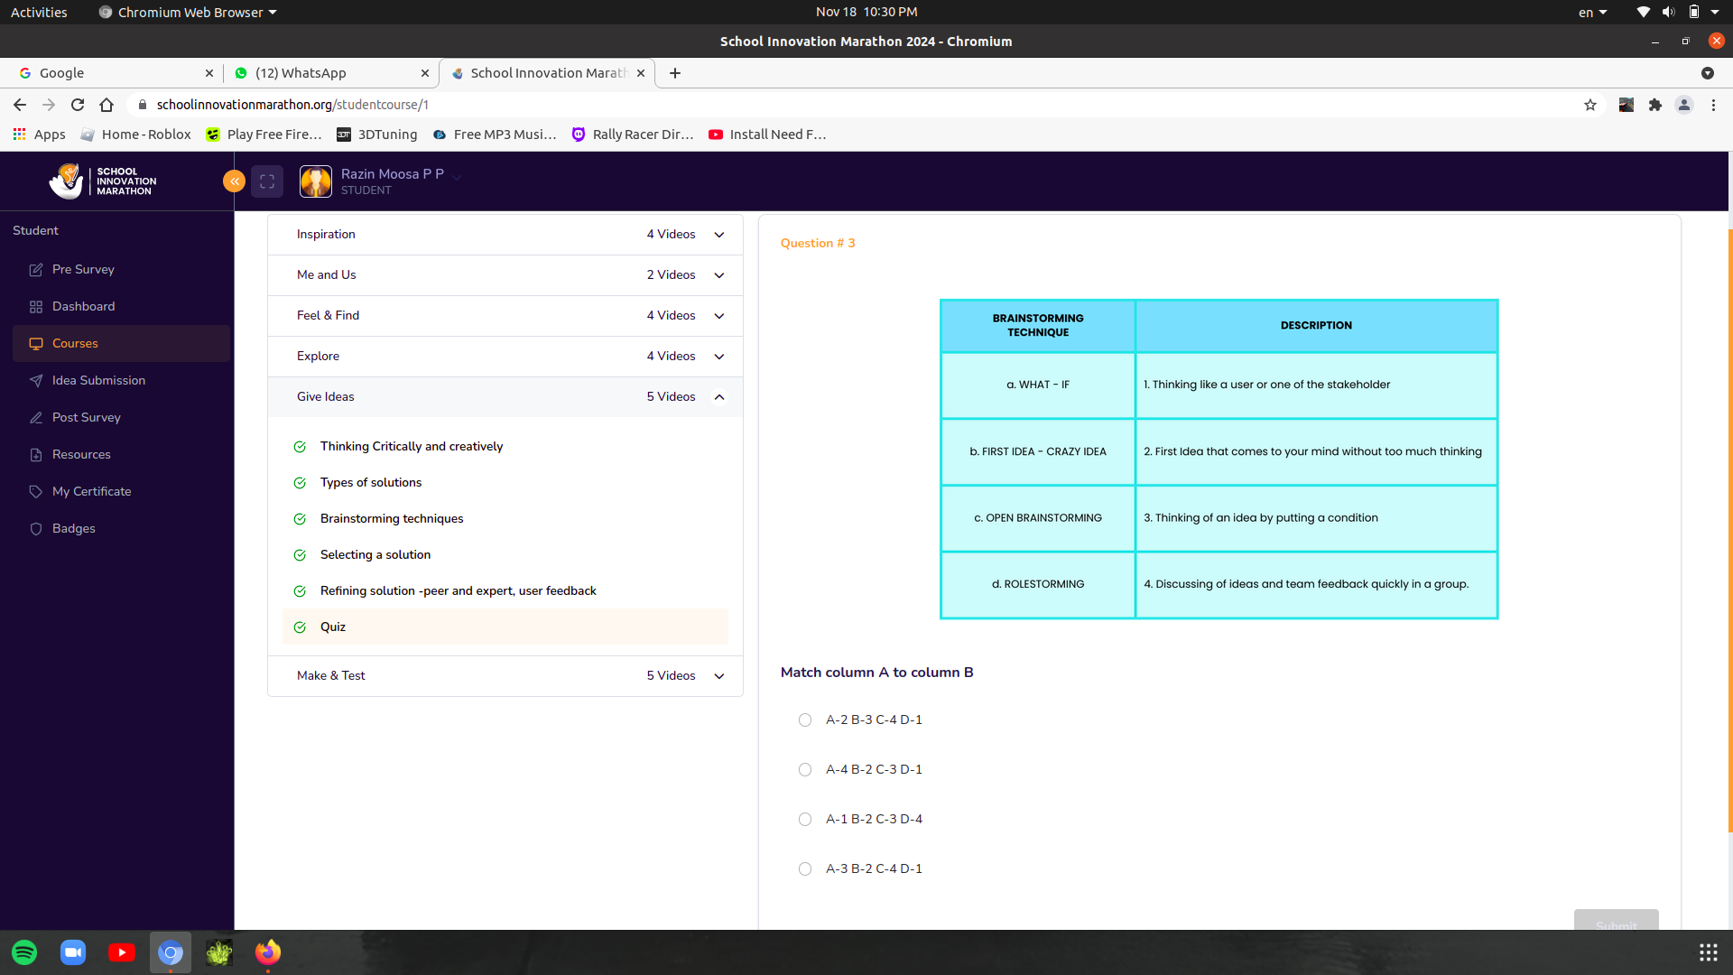The image size is (1733, 975).
Task: Click the Pre Survey sidebar icon
Action: [34, 268]
